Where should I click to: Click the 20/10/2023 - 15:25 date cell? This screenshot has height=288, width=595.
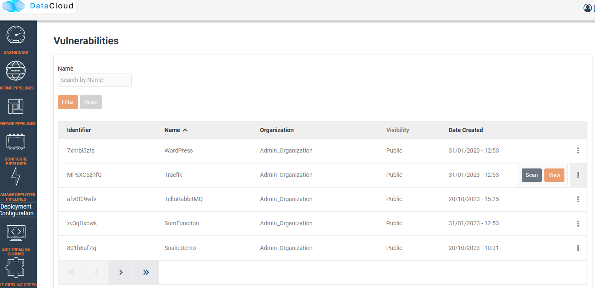pos(474,199)
